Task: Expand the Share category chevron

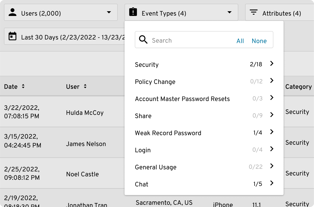Action: [272, 115]
